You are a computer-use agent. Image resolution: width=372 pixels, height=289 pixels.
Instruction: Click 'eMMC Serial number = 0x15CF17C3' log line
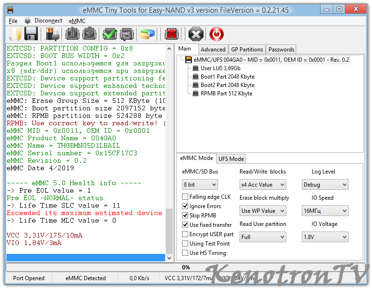[72, 153]
